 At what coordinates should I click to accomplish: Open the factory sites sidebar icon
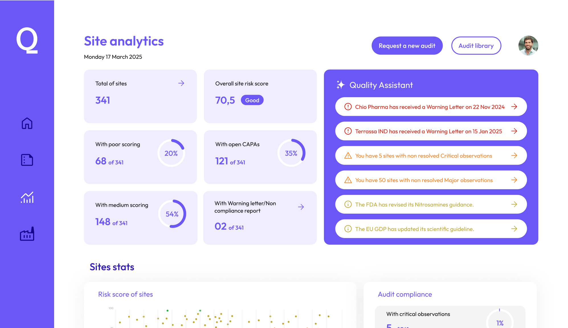(x=27, y=234)
